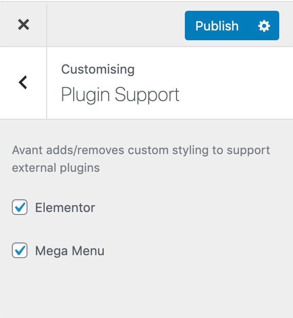The width and height of the screenshot is (293, 318).
Task: Close the Customizer with the X icon
Action: point(24,25)
